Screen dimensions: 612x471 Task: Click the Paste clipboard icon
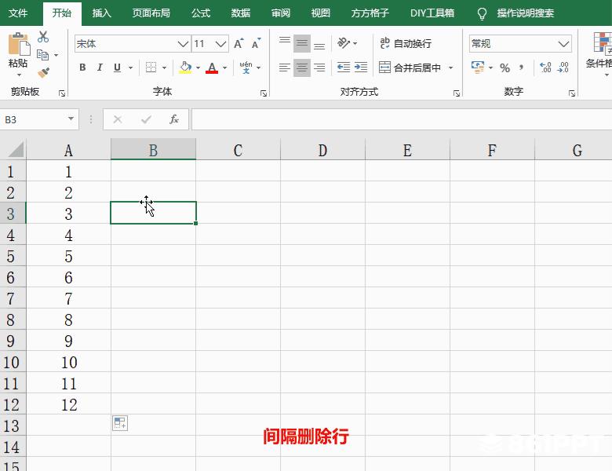pos(19,44)
